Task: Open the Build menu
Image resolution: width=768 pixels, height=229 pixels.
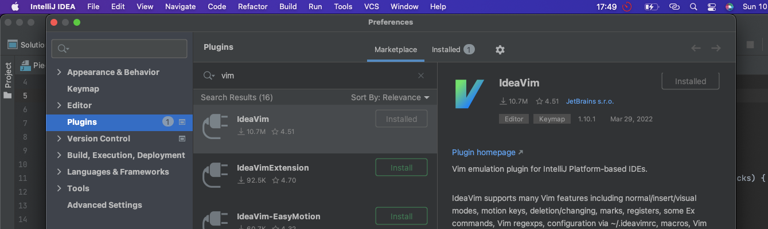Action: pyautogui.click(x=288, y=7)
